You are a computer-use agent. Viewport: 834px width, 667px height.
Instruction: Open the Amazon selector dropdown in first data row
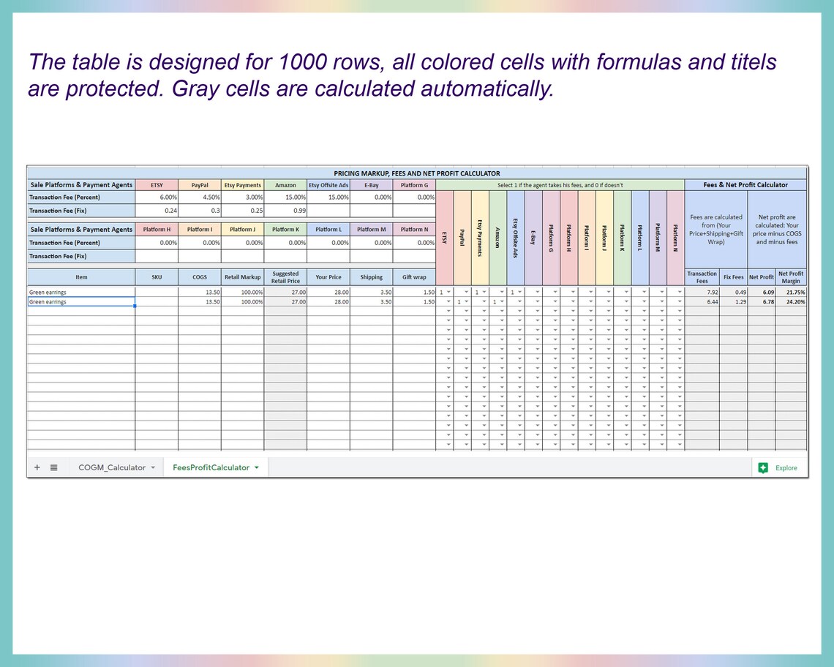(x=501, y=292)
